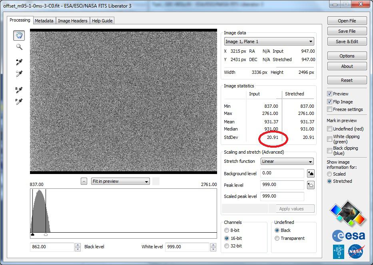373x265 pixels.
Task: Click the Background level input field
Action: pyautogui.click(x=282, y=173)
